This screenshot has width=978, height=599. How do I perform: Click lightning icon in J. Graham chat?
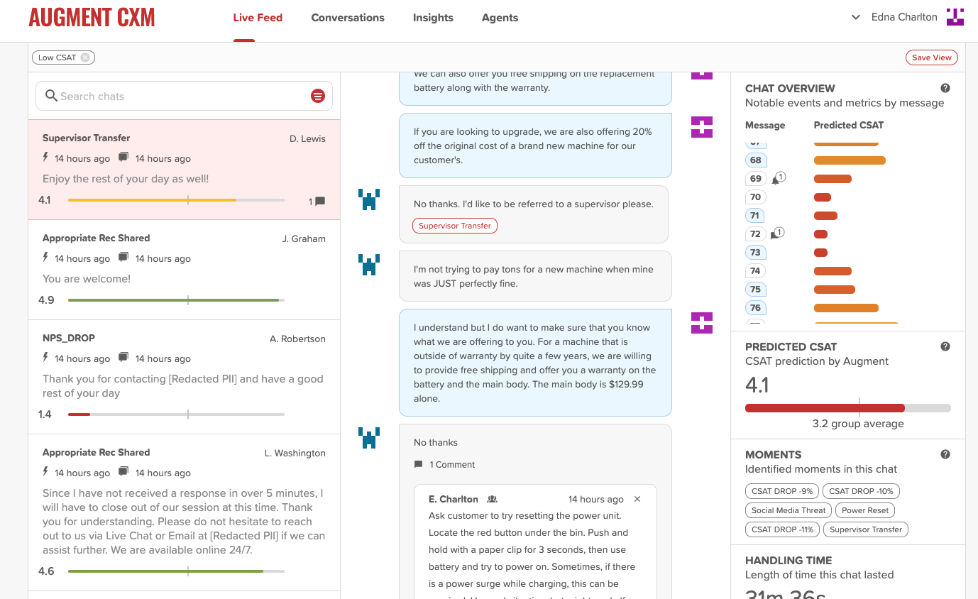(x=46, y=258)
